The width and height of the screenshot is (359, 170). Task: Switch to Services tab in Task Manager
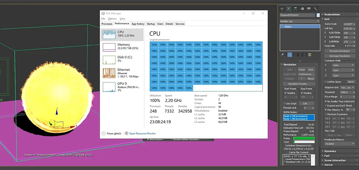(180, 24)
